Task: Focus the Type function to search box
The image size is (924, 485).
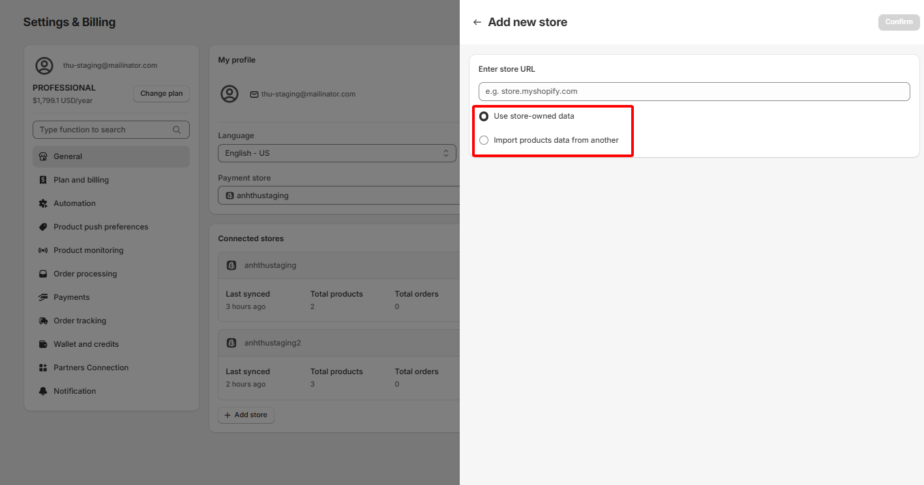Action: (104, 130)
